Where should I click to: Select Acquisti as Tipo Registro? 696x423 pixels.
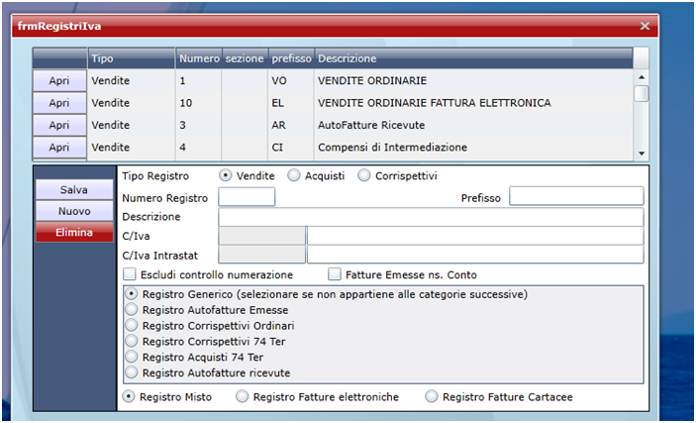(293, 175)
